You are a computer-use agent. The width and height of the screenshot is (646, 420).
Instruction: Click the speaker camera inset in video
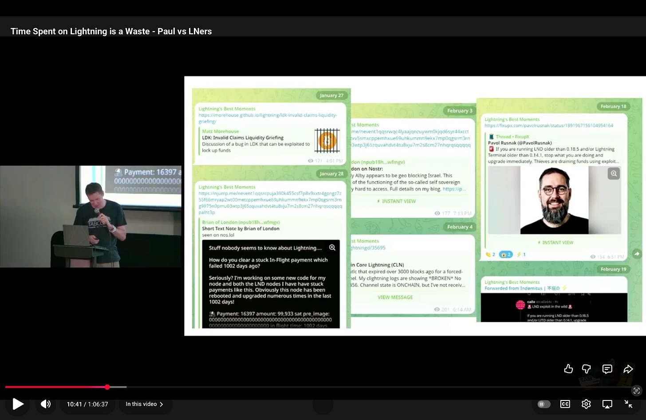(91, 216)
